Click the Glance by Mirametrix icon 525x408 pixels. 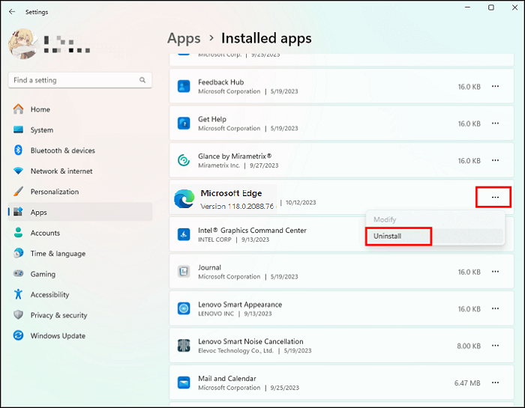184,160
